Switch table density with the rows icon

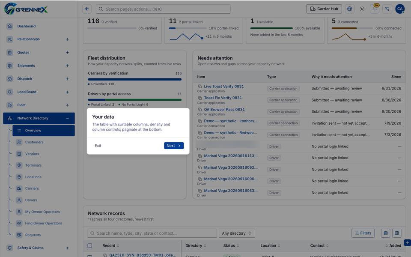pos(385,233)
